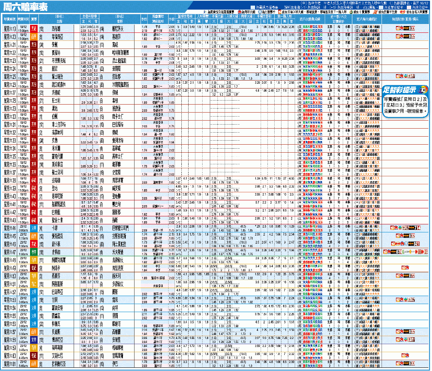This screenshot has height=371, width=432.
Task: Click match number 星期六44
Action: click(x=10, y=228)
